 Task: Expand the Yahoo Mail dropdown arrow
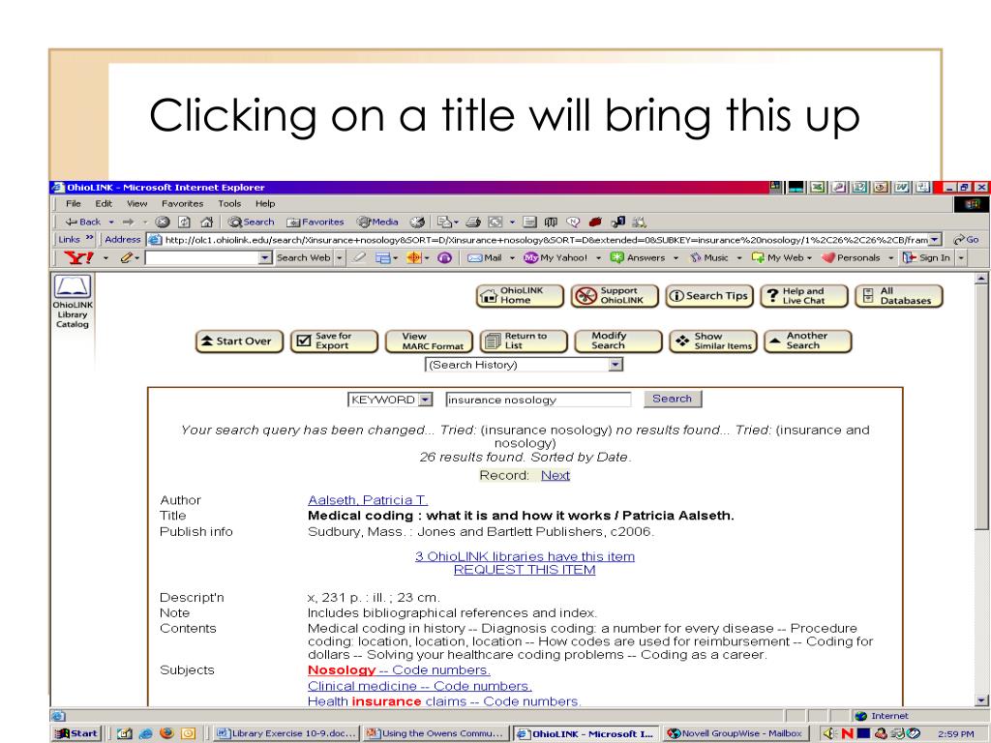(512, 257)
